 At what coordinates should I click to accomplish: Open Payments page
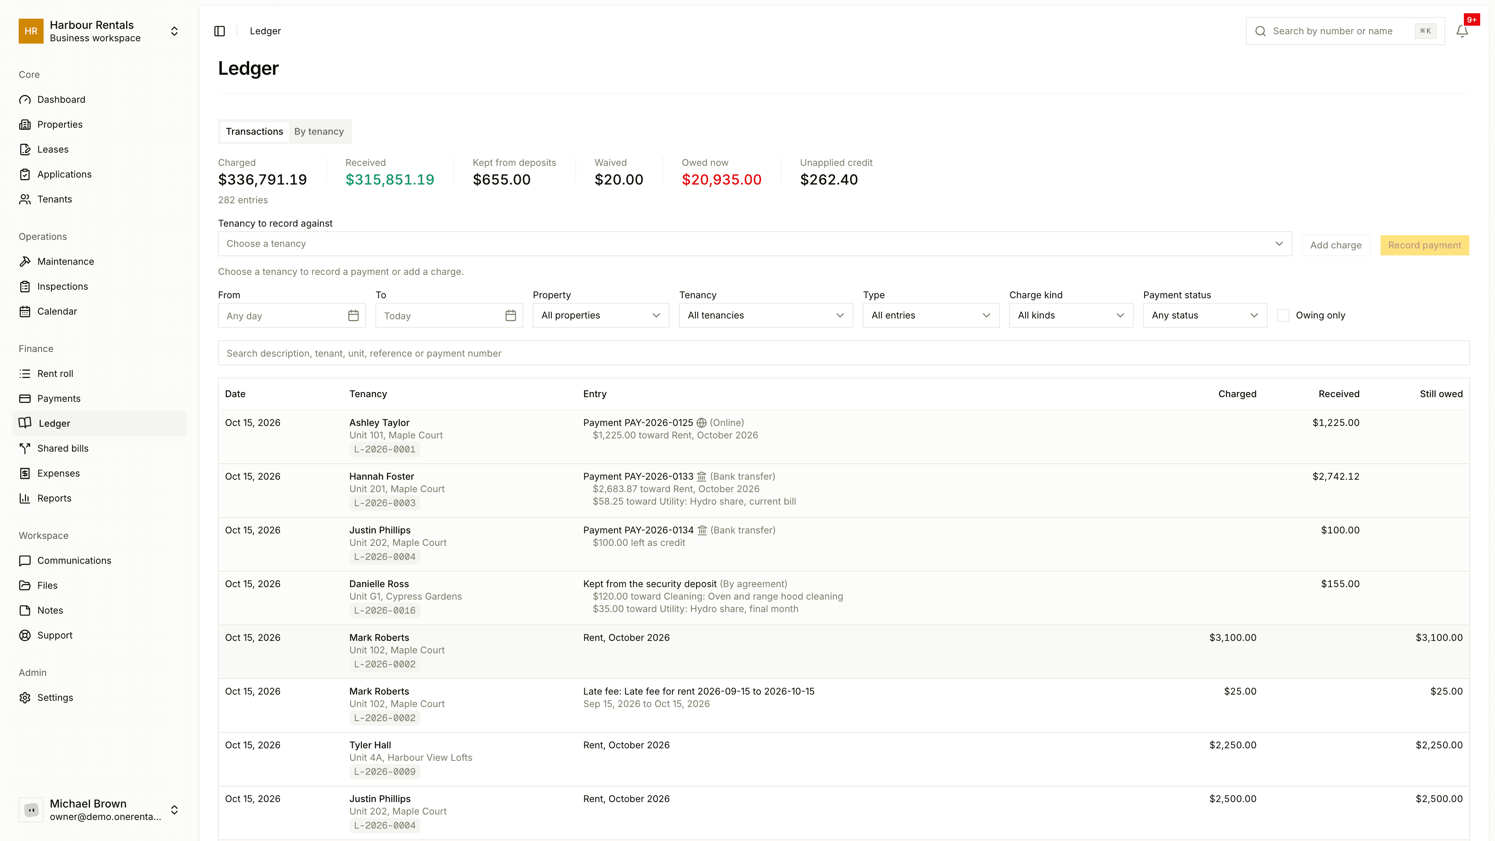(99, 399)
